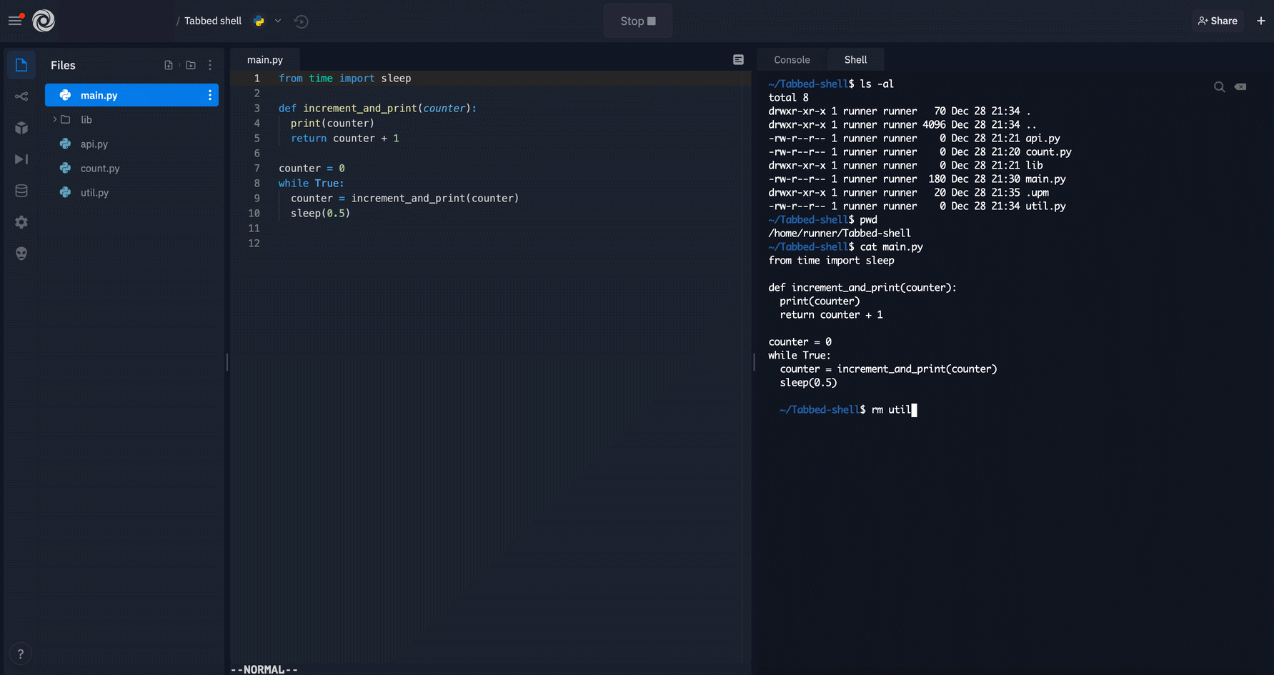This screenshot has height=675, width=1274.
Task: Open the Packages cube sidebar icon
Action: (21, 128)
